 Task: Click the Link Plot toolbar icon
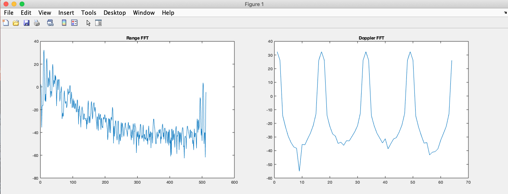coord(50,23)
